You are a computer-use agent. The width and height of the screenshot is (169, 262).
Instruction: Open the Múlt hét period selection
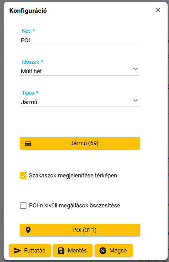(x=80, y=71)
